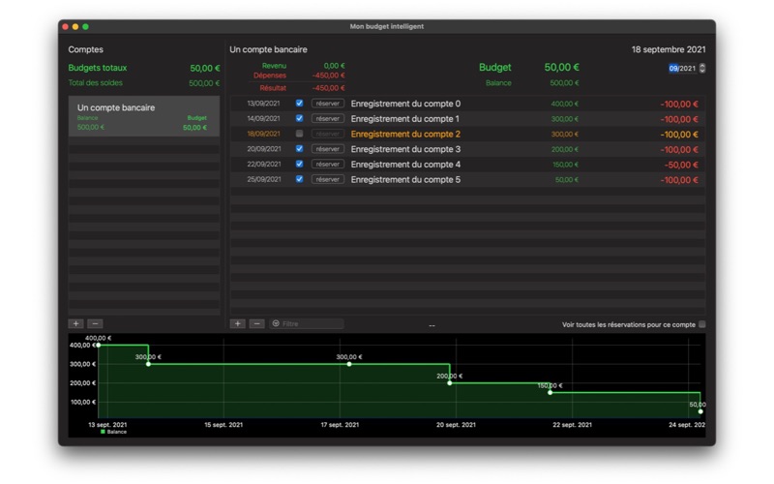This screenshot has height=484, width=774.
Task: Click the date 13/09/2021
Action: point(263,104)
